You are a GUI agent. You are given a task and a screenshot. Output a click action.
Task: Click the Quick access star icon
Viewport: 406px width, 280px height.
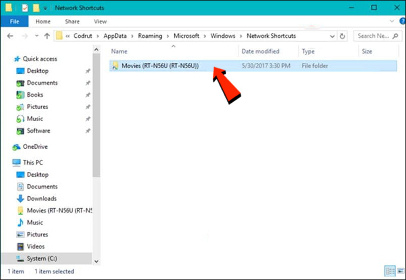pos(17,59)
